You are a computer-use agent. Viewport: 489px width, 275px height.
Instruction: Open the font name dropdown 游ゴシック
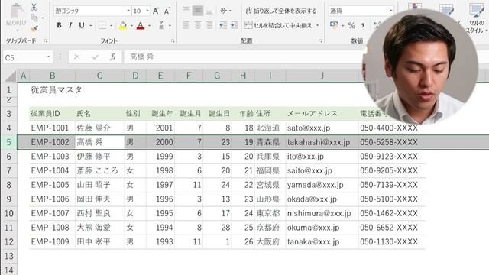pos(128,11)
